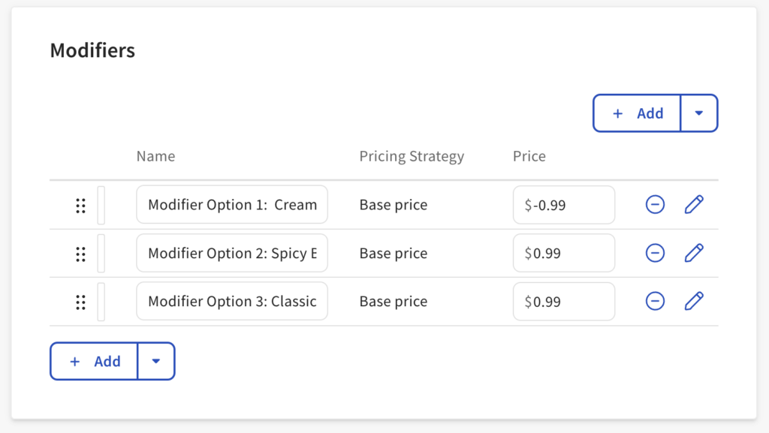Viewport: 769px width, 433px height.
Task: Edit Modifier Option 3 using the pencil icon
Action: coord(694,301)
